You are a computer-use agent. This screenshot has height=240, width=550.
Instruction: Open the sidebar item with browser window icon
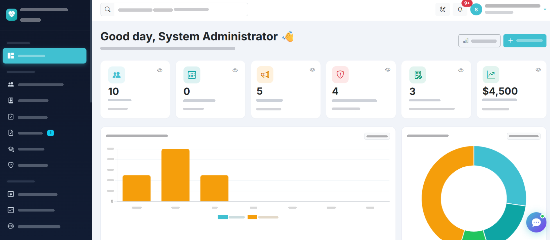[44, 210]
